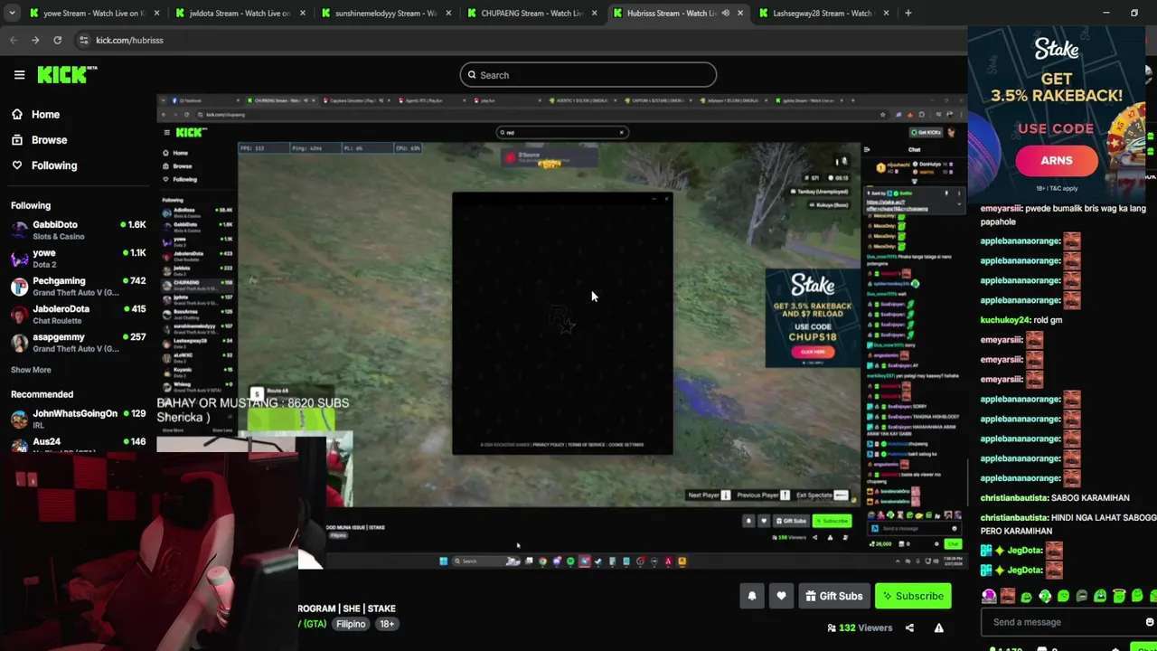Open the Kick hamburger menu
The height and width of the screenshot is (651, 1157).
(x=19, y=75)
